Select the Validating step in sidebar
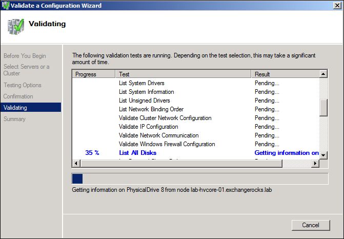344x239 pixels. click(x=15, y=108)
